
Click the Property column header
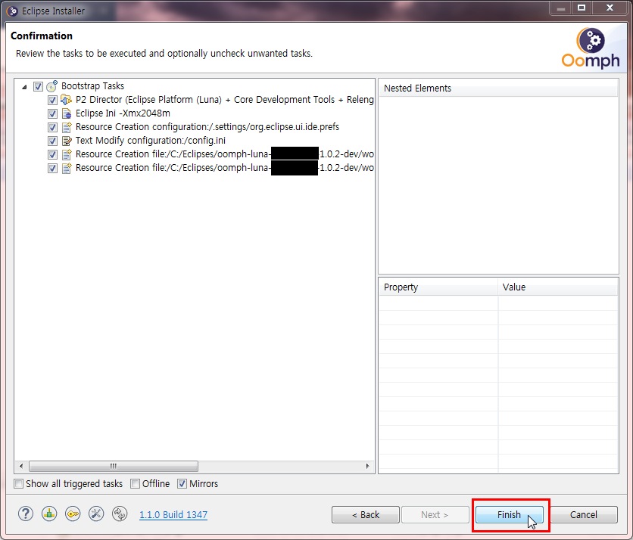point(438,287)
